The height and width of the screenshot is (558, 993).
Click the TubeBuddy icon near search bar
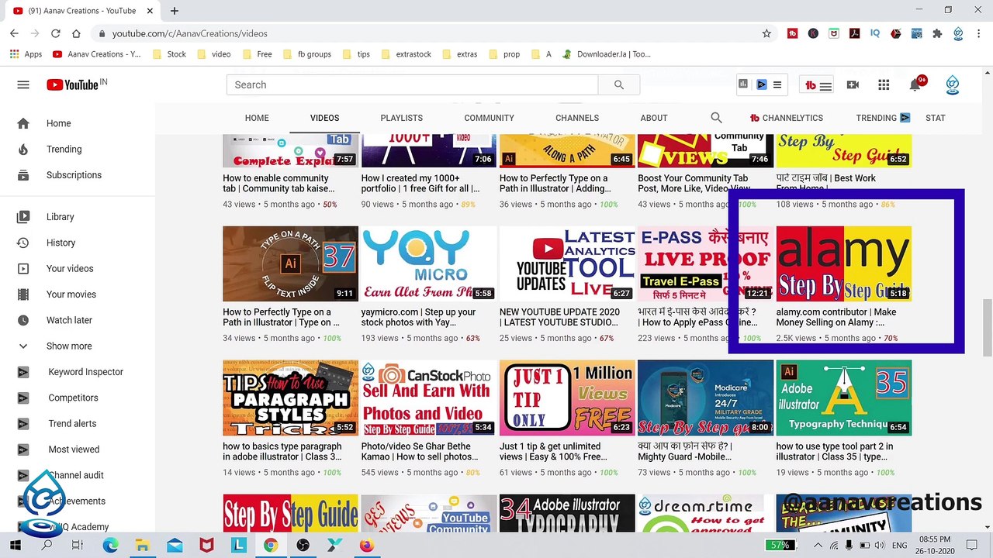(x=810, y=85)
